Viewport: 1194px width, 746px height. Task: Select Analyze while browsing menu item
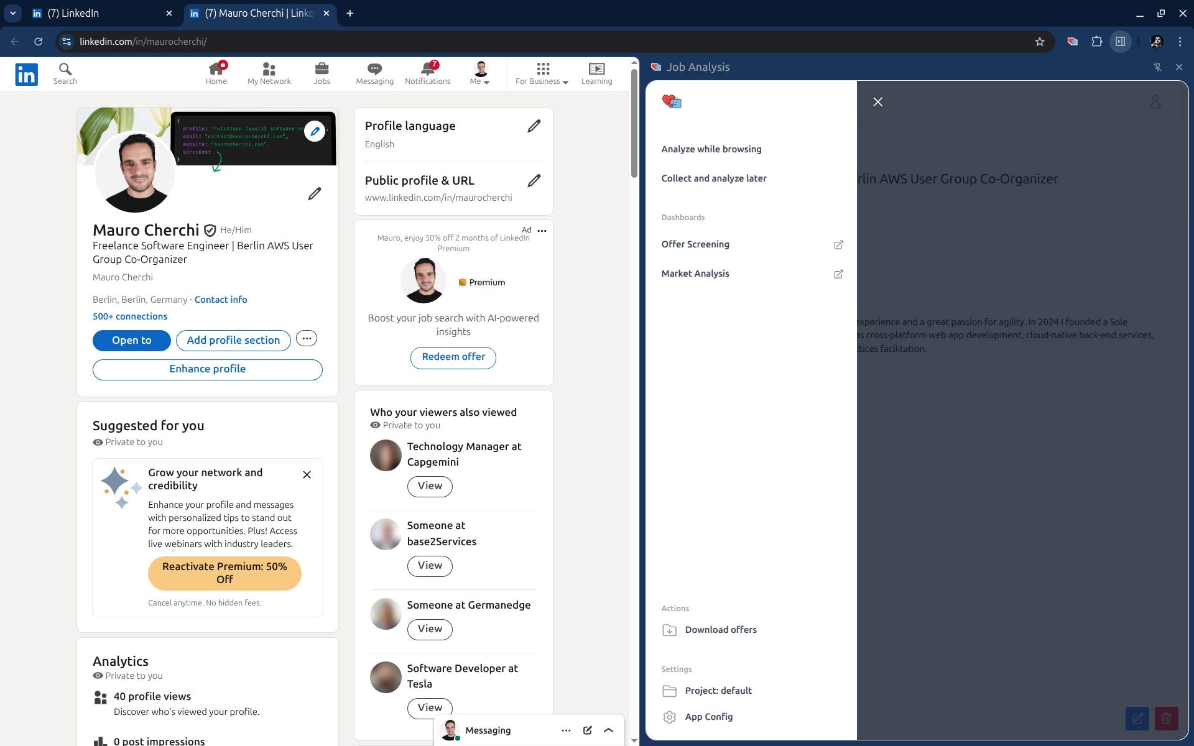point(711,149)
